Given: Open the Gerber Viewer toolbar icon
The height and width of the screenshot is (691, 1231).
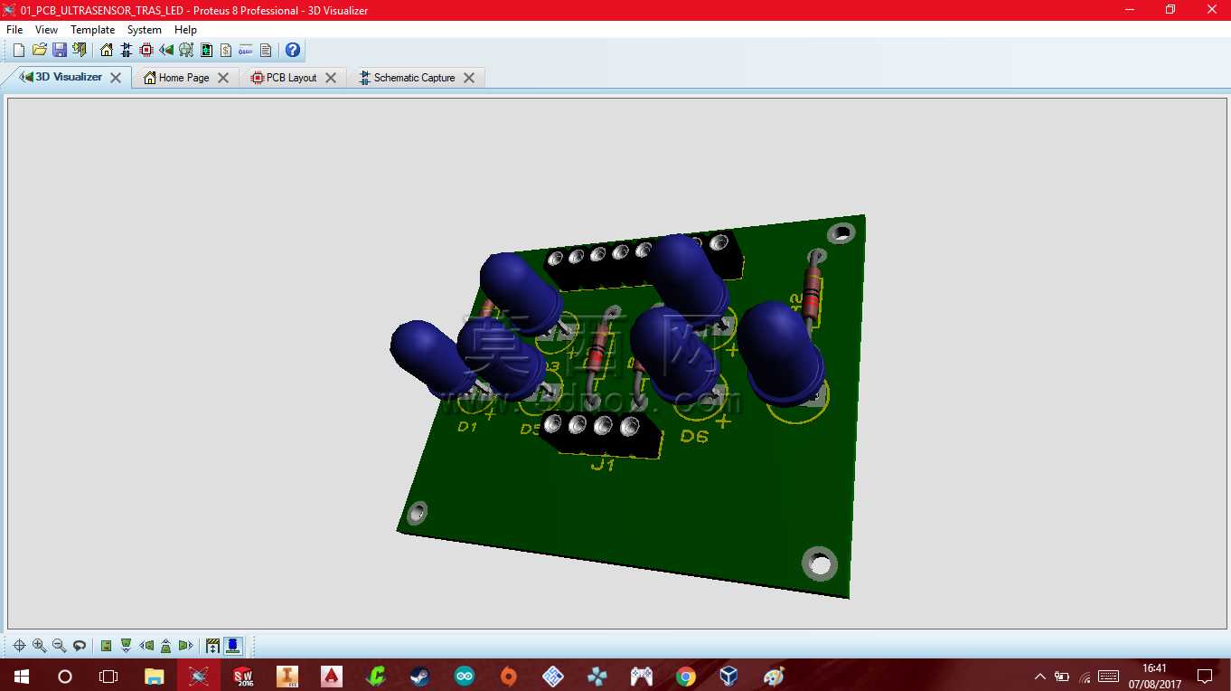Looking at the screenshot, I should coord(186,50).
